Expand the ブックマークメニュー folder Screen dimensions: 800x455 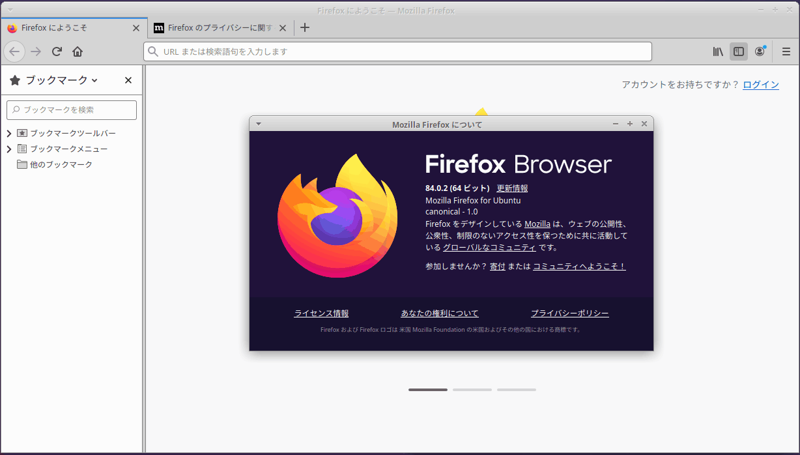point(9,149)
